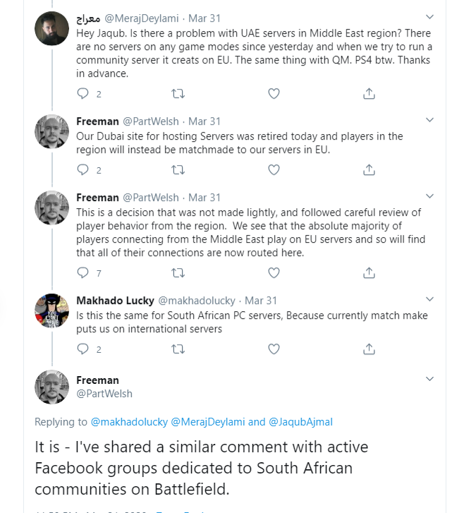Reply to MerajDeylami's tweet about UAE servers
452x513 pixels.
pyautogui.click(x=83, y=93)
